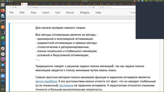Viewport: 164px width, 92px height.
Task: Switch to the 'Hor' browser tab
Action: 11,4
